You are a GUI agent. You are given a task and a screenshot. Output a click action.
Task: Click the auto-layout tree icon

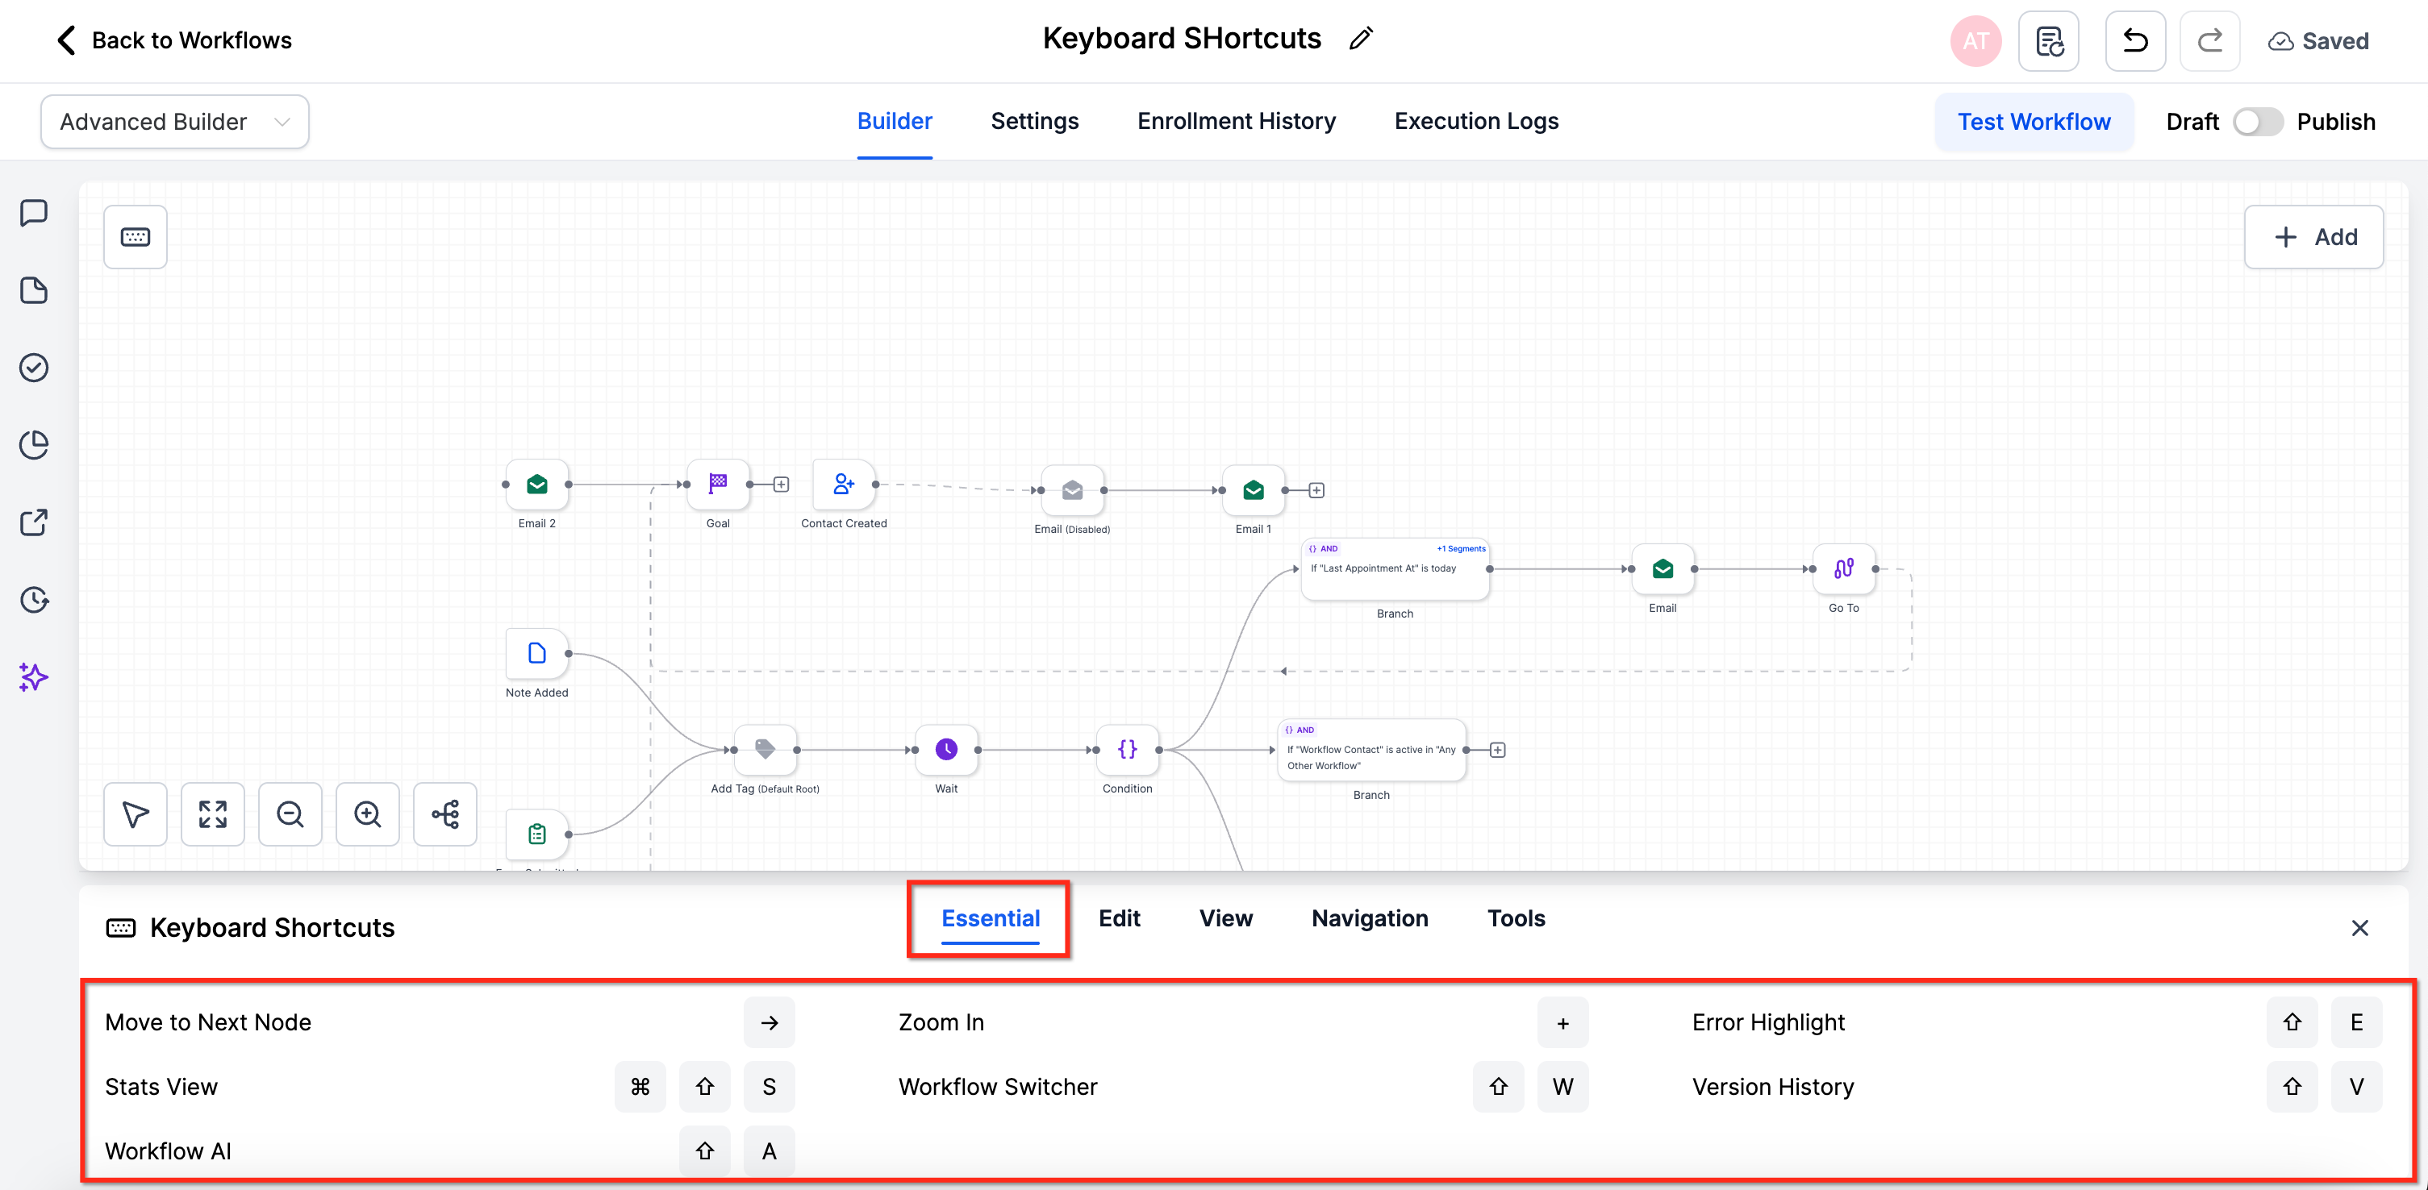pos(445,814)
